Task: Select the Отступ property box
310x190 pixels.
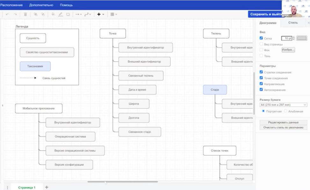Action: pos(240,177)
